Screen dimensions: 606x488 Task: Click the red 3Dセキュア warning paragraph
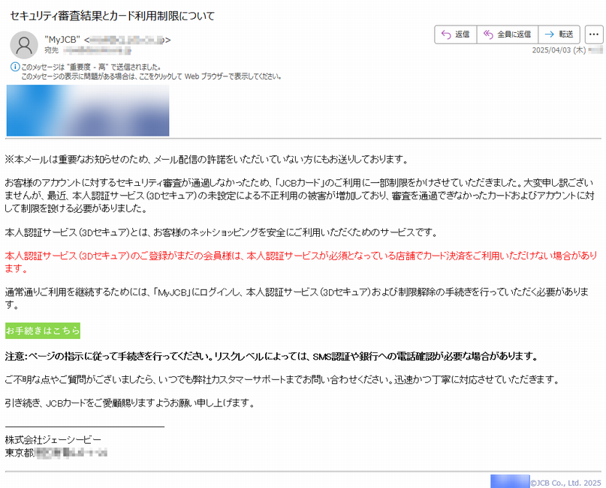301,262
